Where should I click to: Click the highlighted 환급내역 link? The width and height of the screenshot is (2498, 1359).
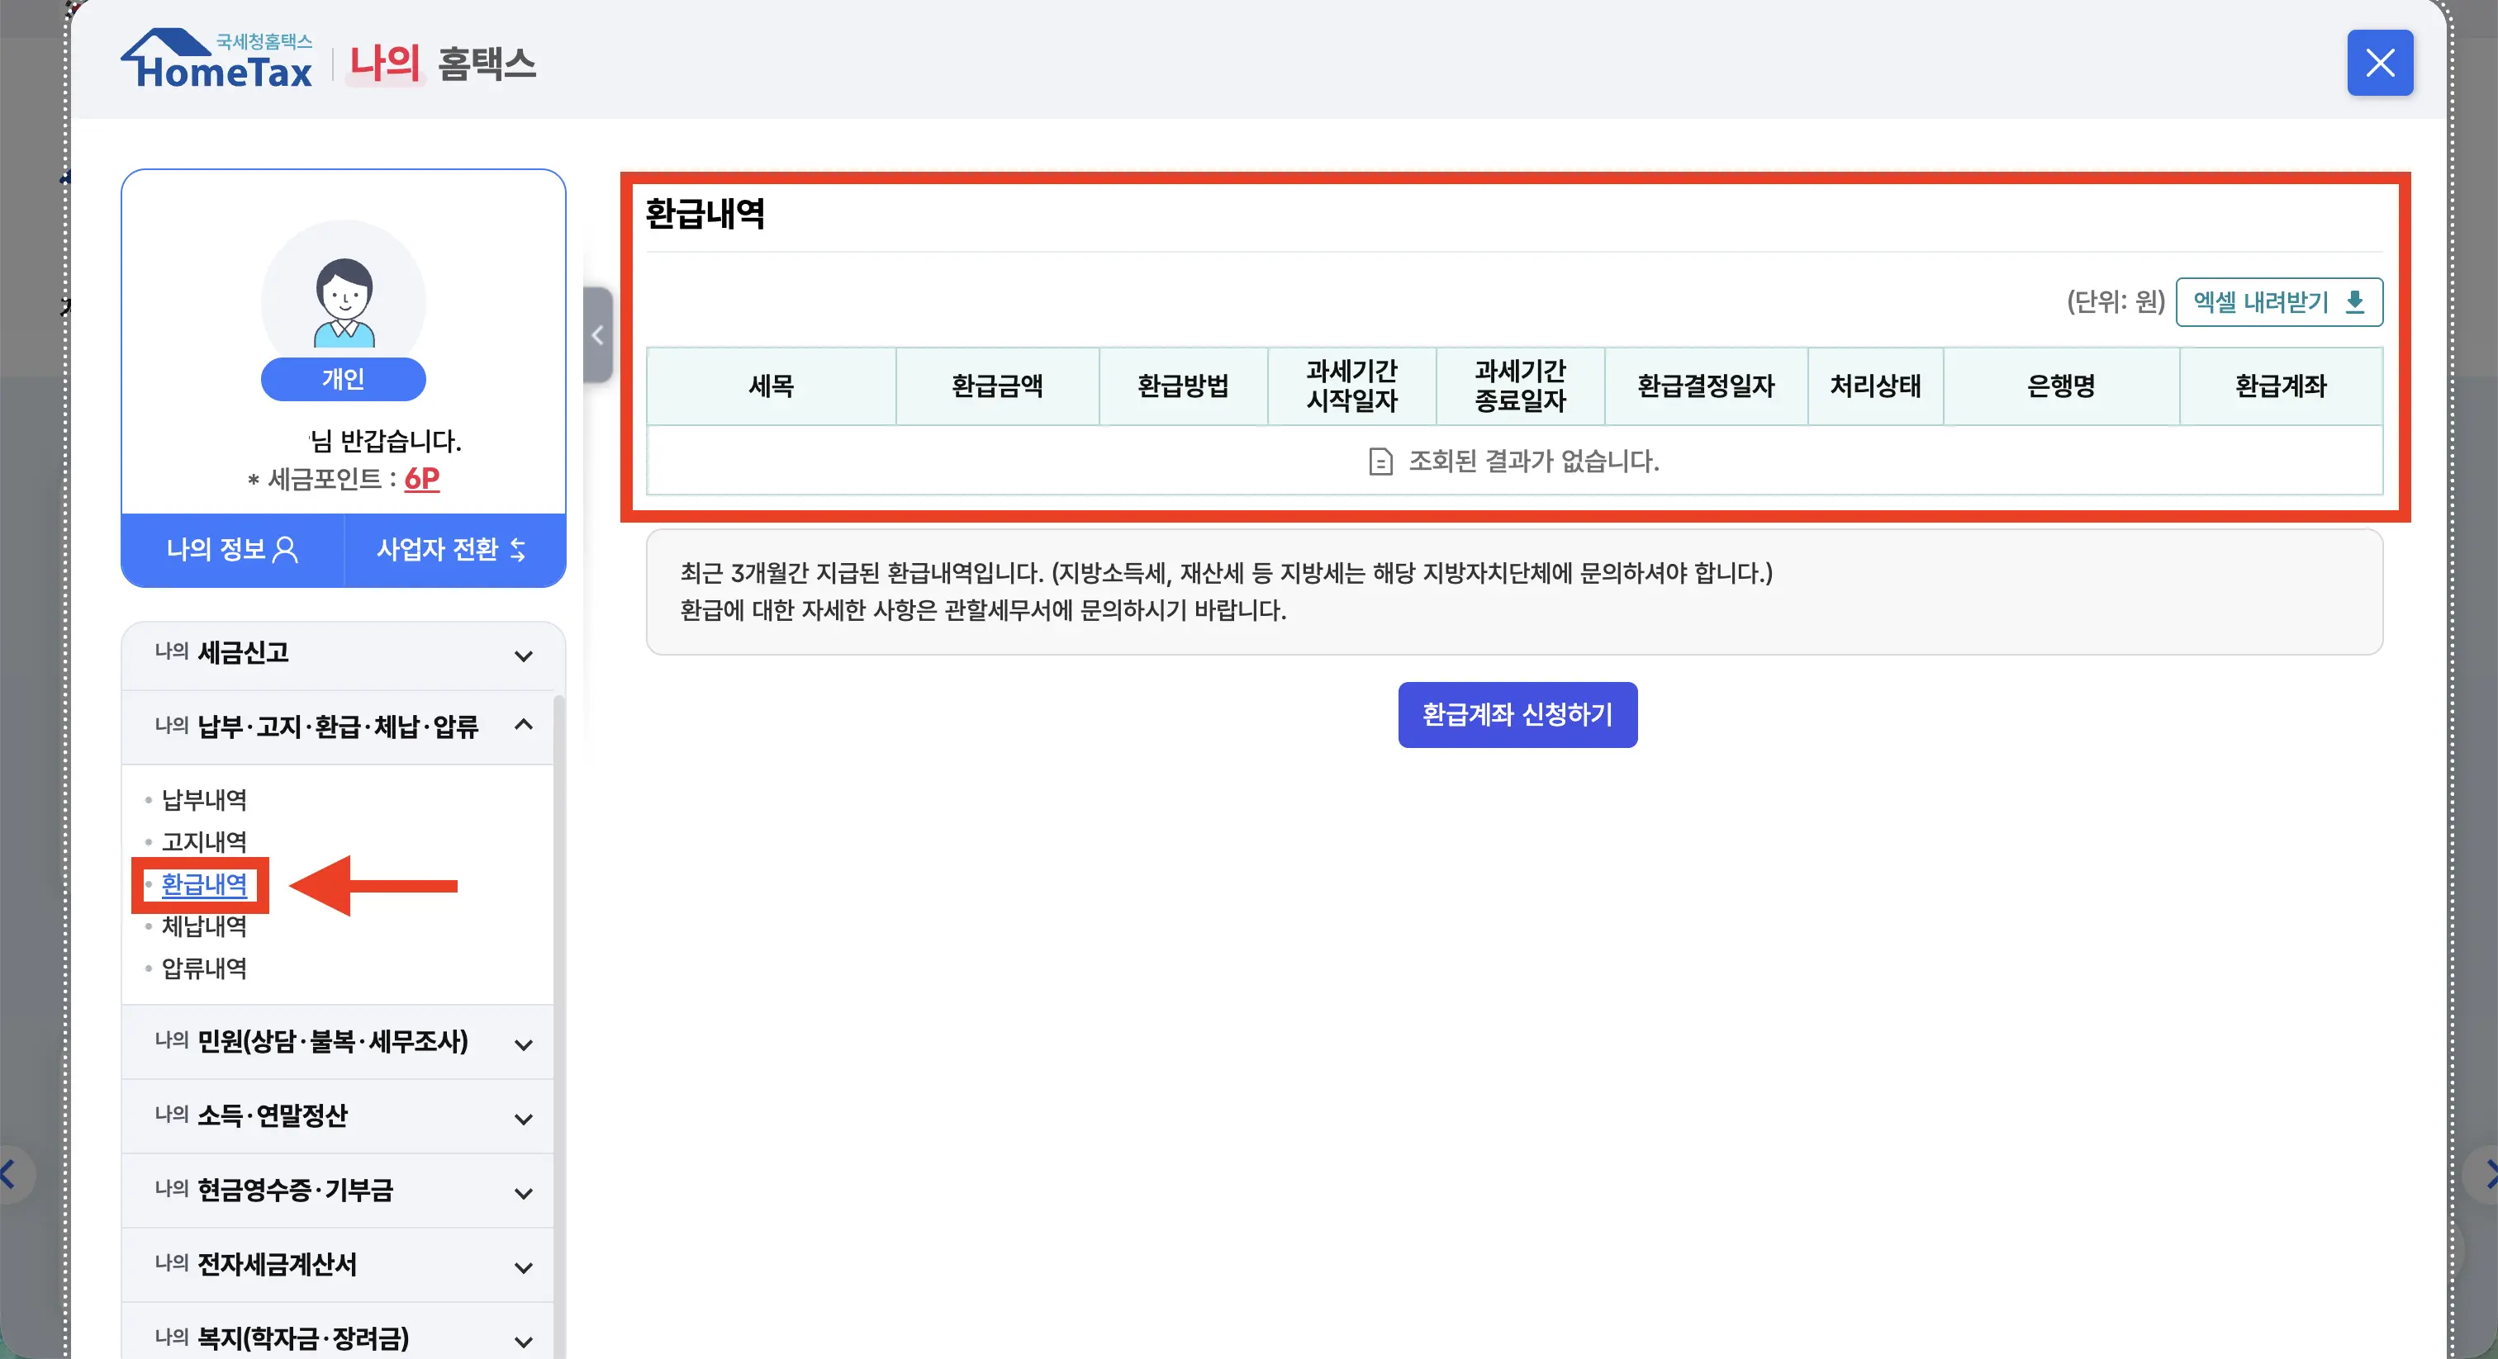tap(201, 886)
